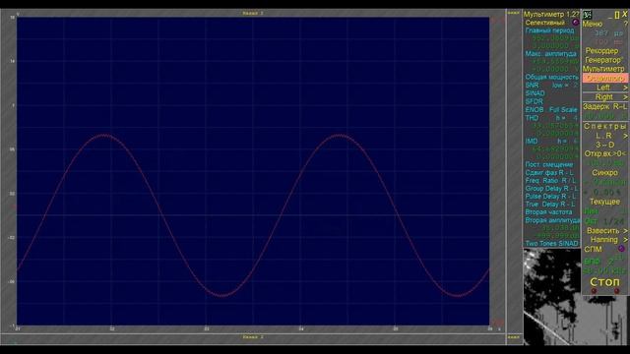
Task: Select the highlighted Осциллогр item
Action: [x=604, y=78]
